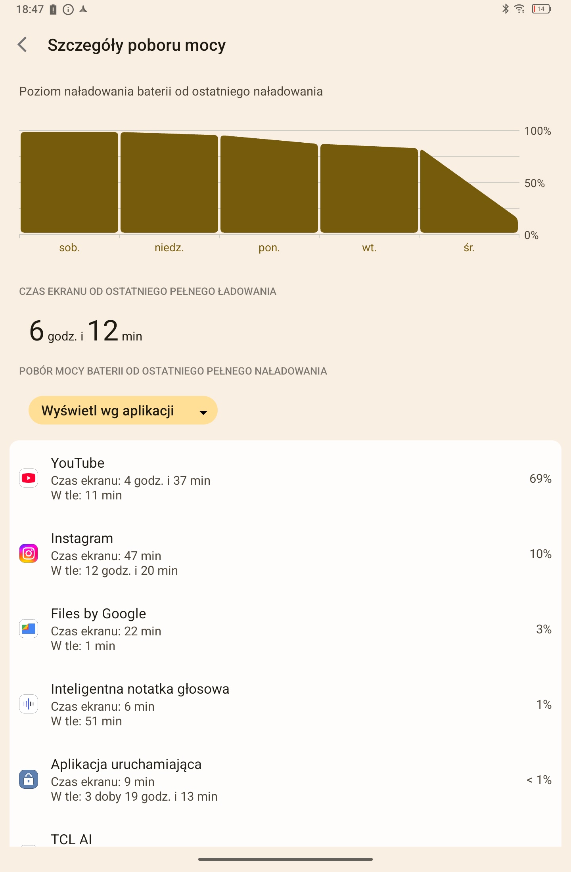This screenshot has width=571, height=872.
Task: Tap the Wi-Fi status icon
Action: tap(519, 9)
